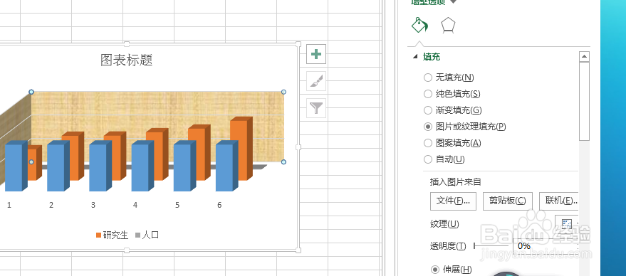The image size is (626, 276).
Task: Select the Fill & Line paint bucket tab
Action: click(419, 26)
